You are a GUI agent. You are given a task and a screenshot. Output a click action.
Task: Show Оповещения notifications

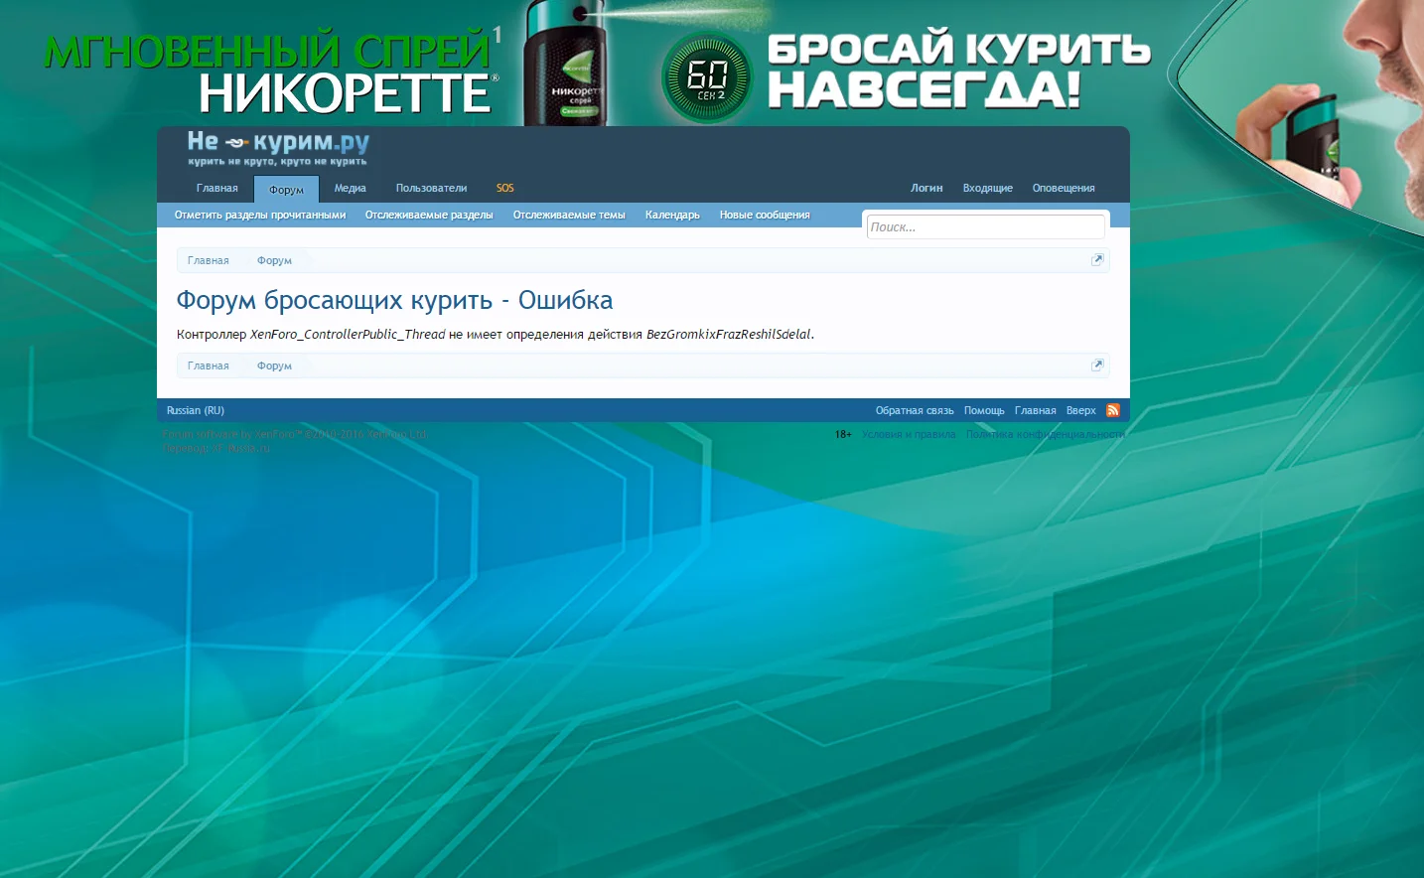(x=1064, y=188)
